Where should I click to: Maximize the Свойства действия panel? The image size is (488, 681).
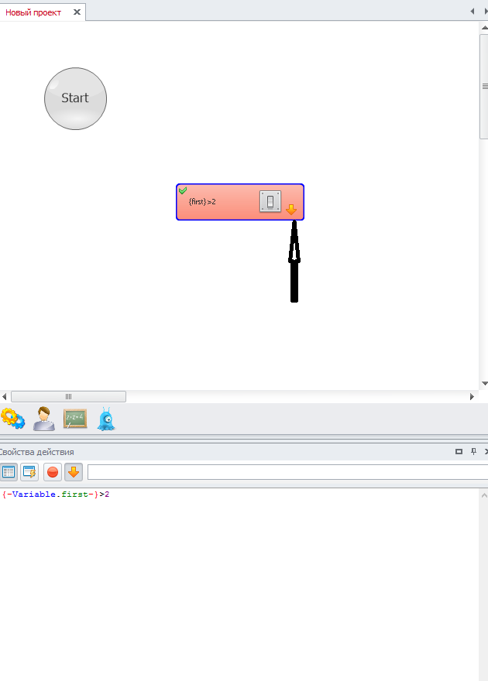pyautogui.click(x=459, y=452)
